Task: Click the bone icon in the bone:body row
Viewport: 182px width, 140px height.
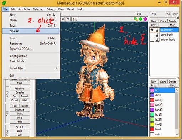Action: [x=157, y=35]
